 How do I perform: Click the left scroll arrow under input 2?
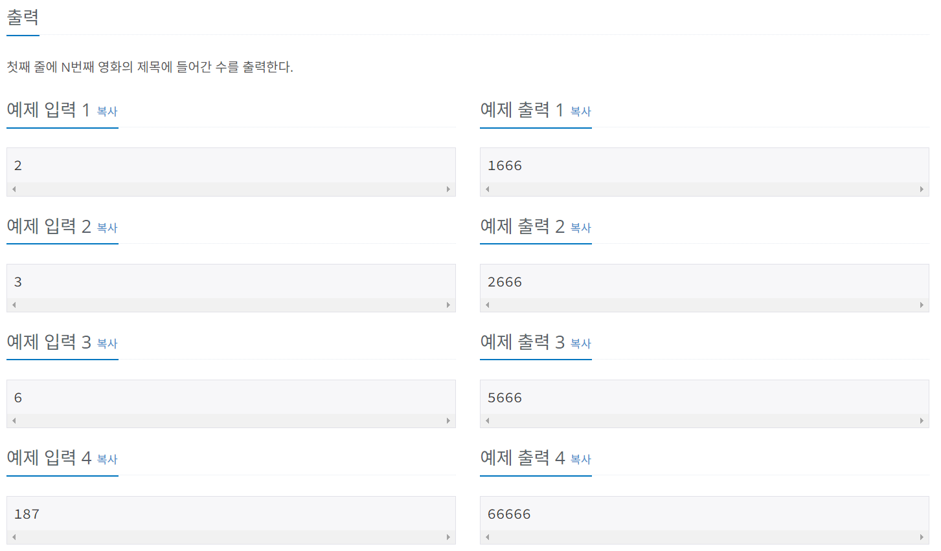tap(13, 305)
